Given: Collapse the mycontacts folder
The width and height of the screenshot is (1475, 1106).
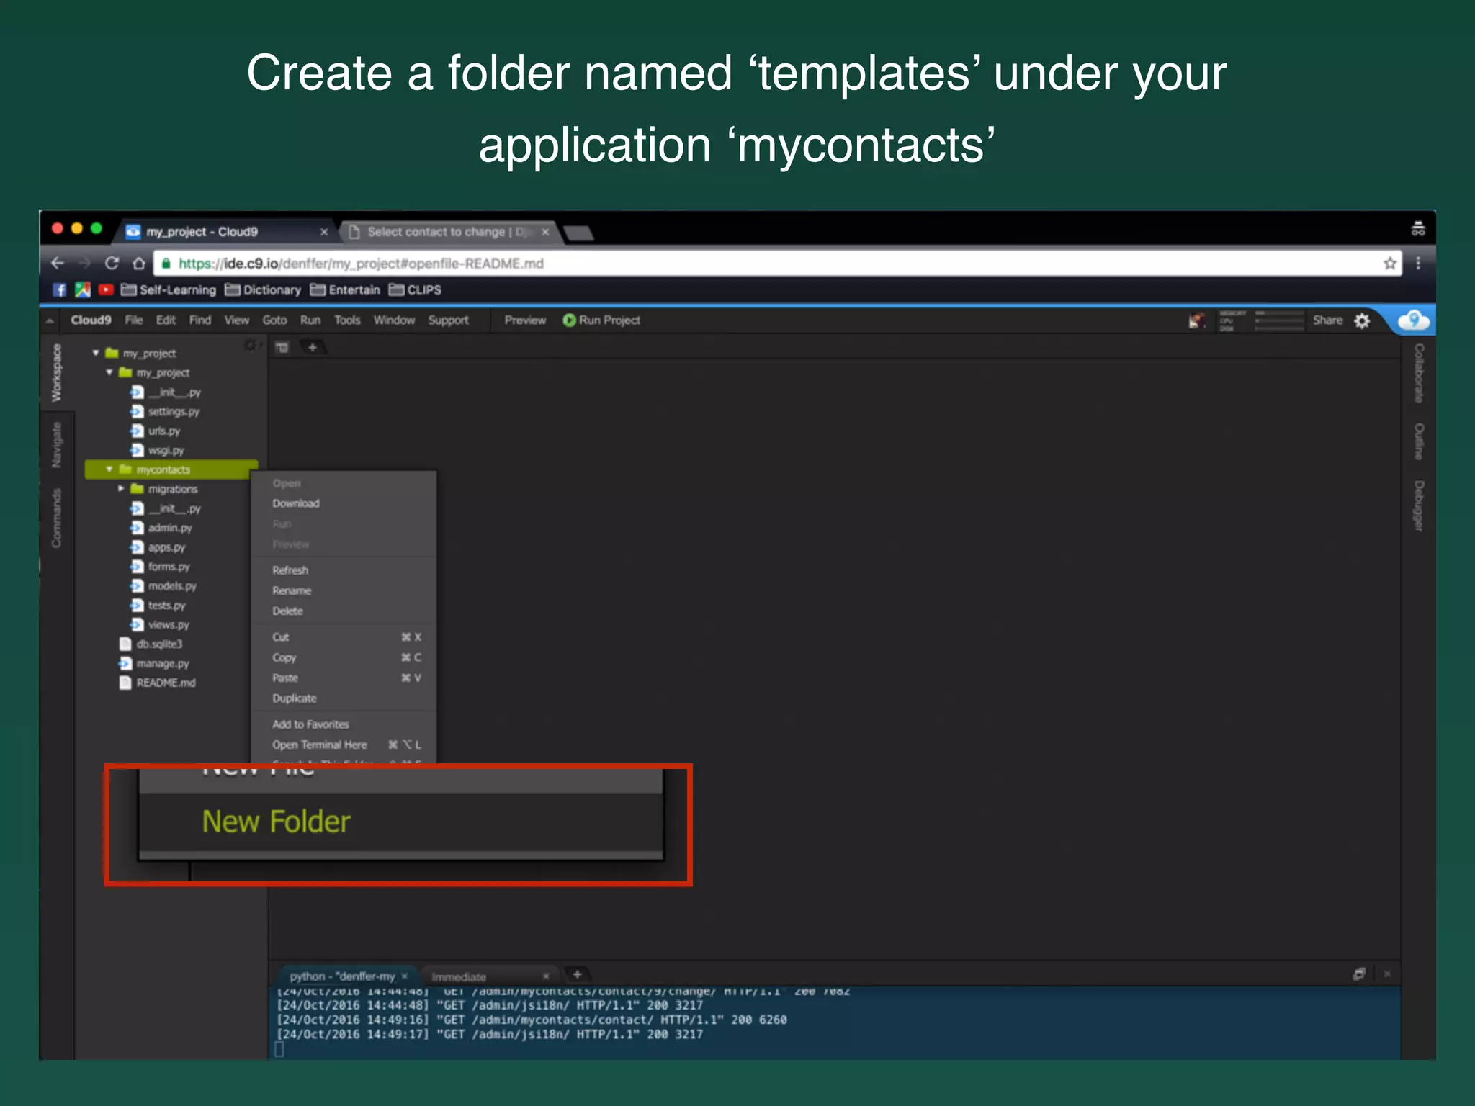Looking at the screenshot, I should (109, 469).
